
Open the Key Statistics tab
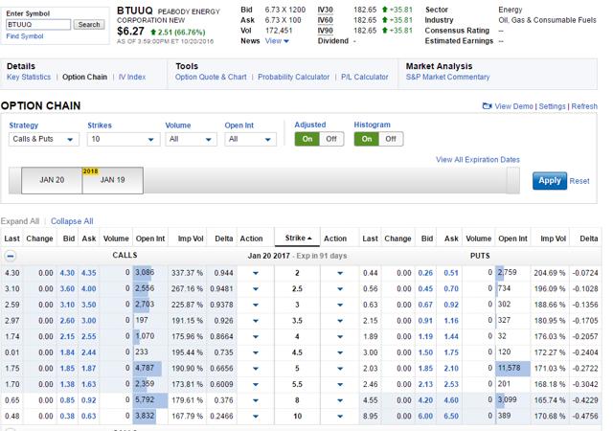(x=29, y=77)
